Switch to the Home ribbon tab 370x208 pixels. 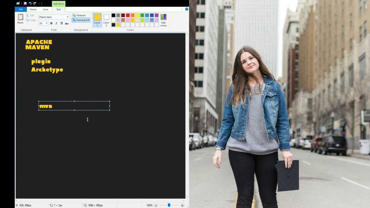point(33,9)
